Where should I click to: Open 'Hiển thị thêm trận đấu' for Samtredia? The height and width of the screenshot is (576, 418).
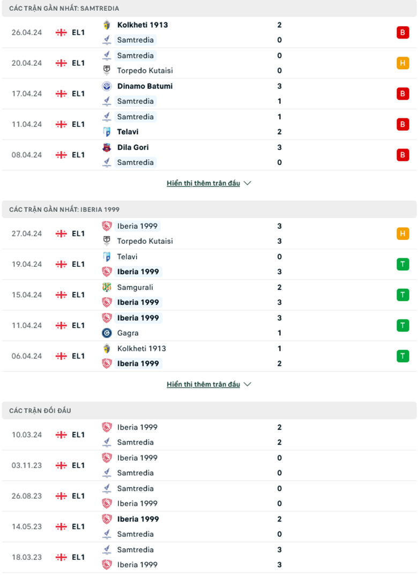click(x=204, y=183)
